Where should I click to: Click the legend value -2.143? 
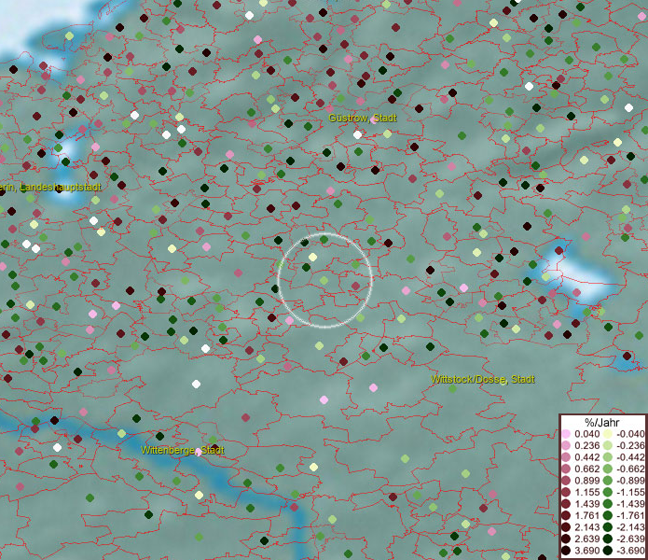click(630, 527)
